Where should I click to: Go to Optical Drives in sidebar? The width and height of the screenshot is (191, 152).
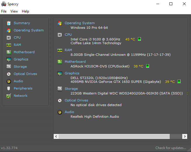pos(25,74)
